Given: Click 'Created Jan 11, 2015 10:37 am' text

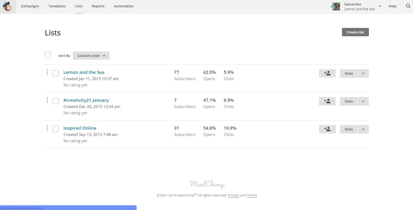Looking at the screenshot, I should [91, 79].
